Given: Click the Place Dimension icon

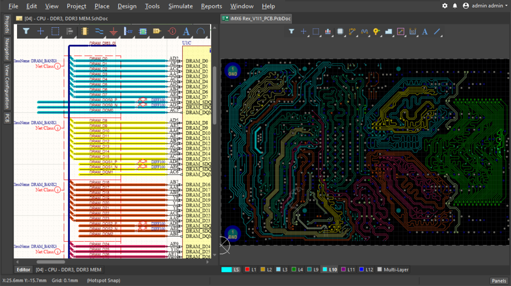Looking at the screenshot, I should [413, 32].
